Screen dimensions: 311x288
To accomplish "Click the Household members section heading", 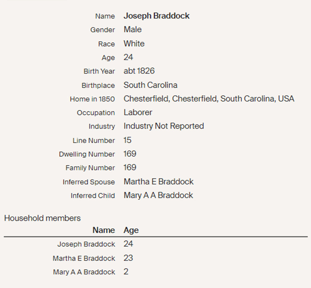I will (x=42, y=218).
